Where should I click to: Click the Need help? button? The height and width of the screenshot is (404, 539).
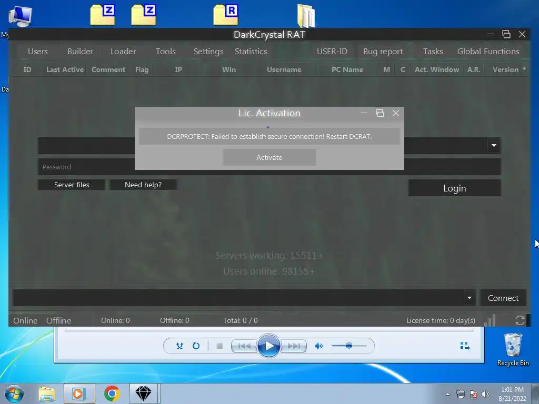click(x=143, y=185)
